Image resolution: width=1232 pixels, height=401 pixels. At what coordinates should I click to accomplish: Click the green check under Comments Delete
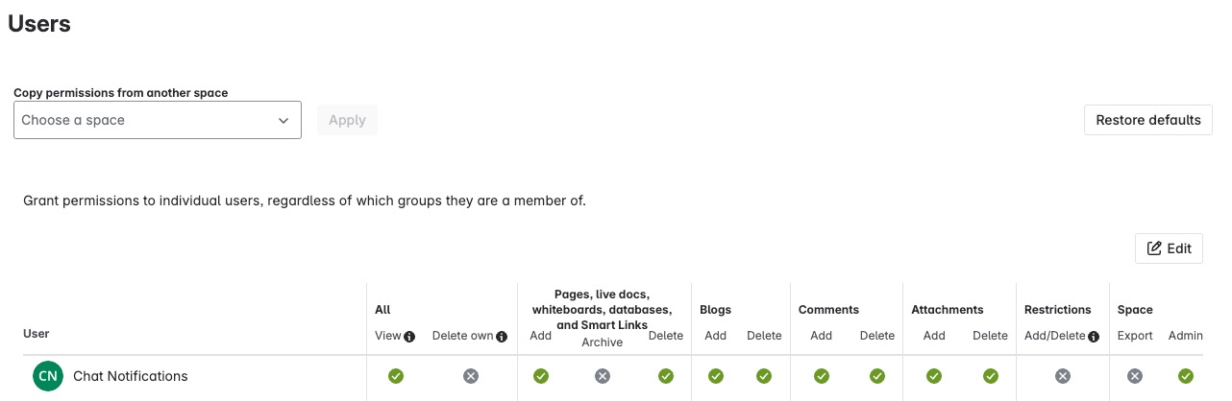pyautogui.click(x=876, y=376)
